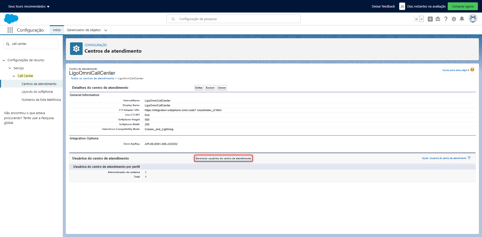
Task: Open the user profile avatar
Action: click(473, 19)
